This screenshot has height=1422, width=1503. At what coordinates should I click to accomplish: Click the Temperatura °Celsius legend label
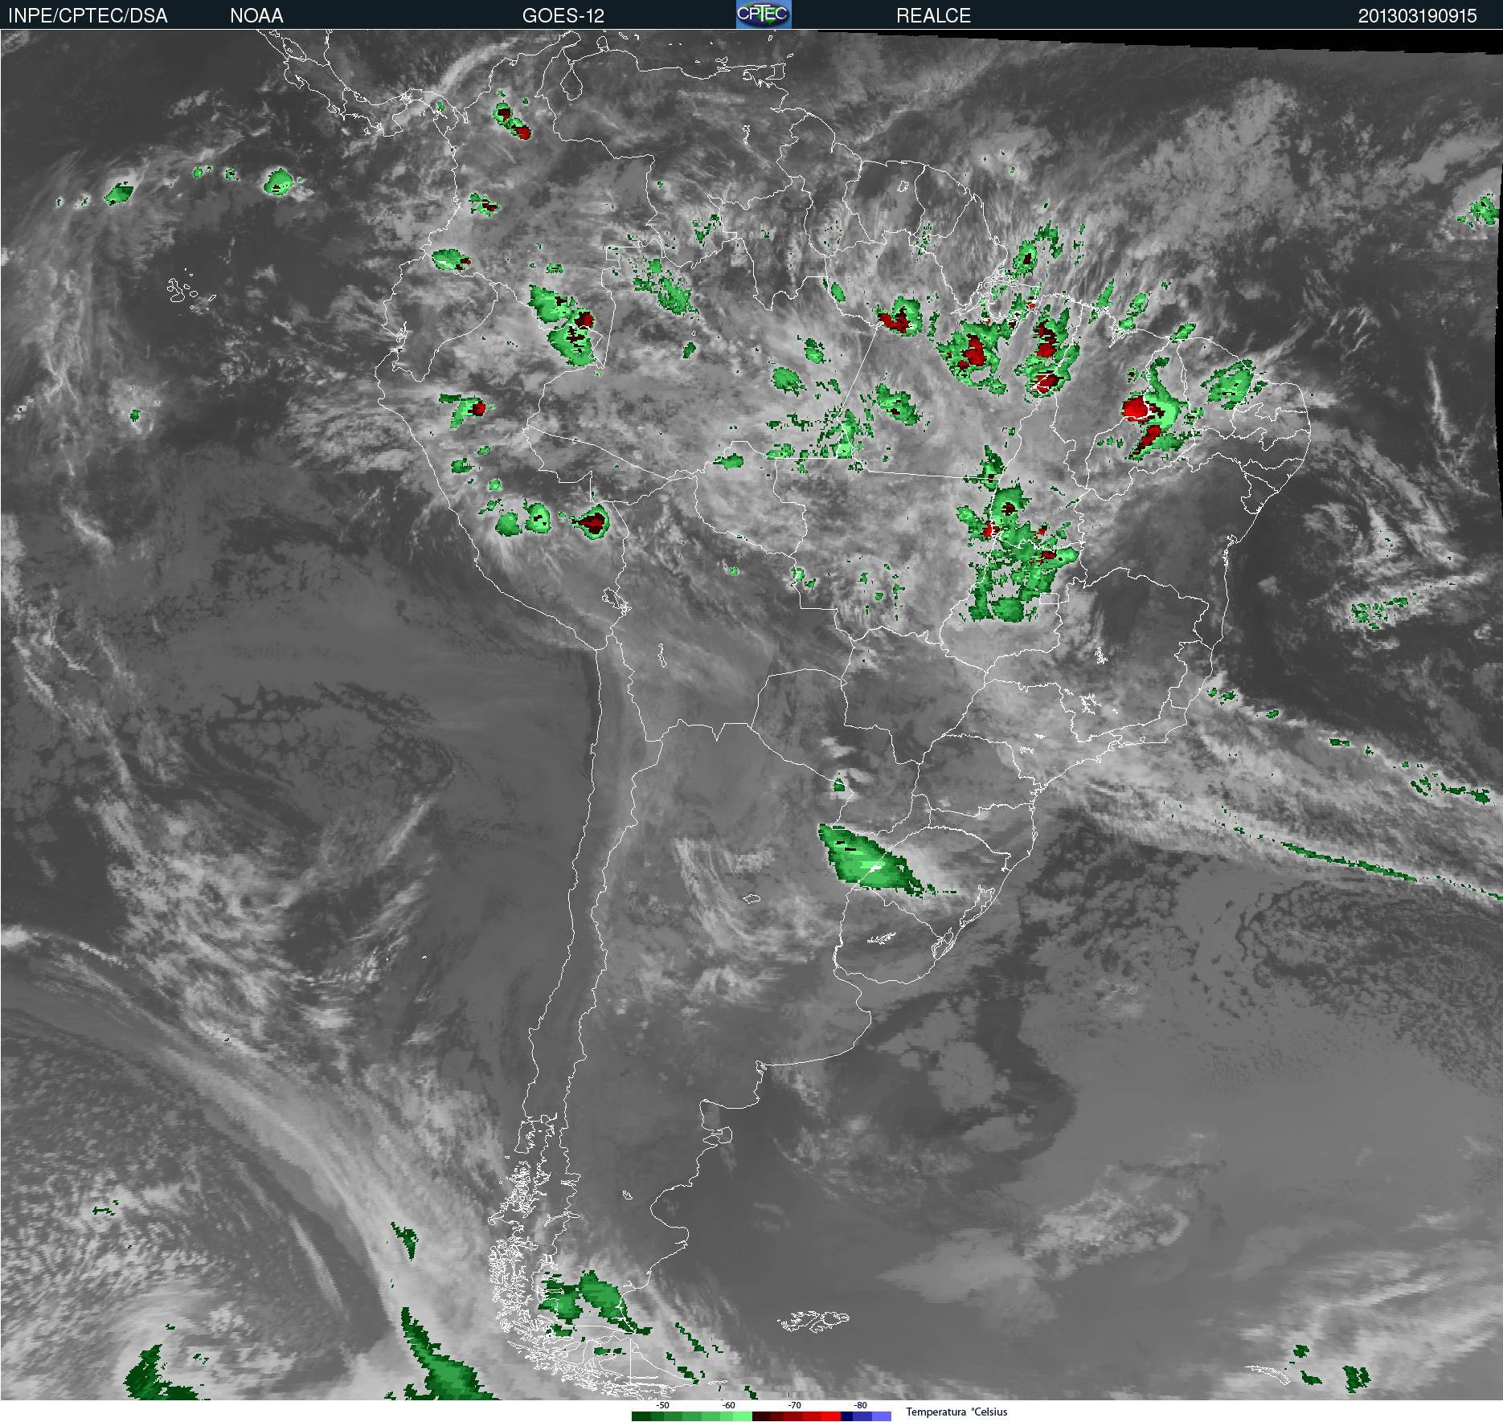click(x=956, y=1412)
